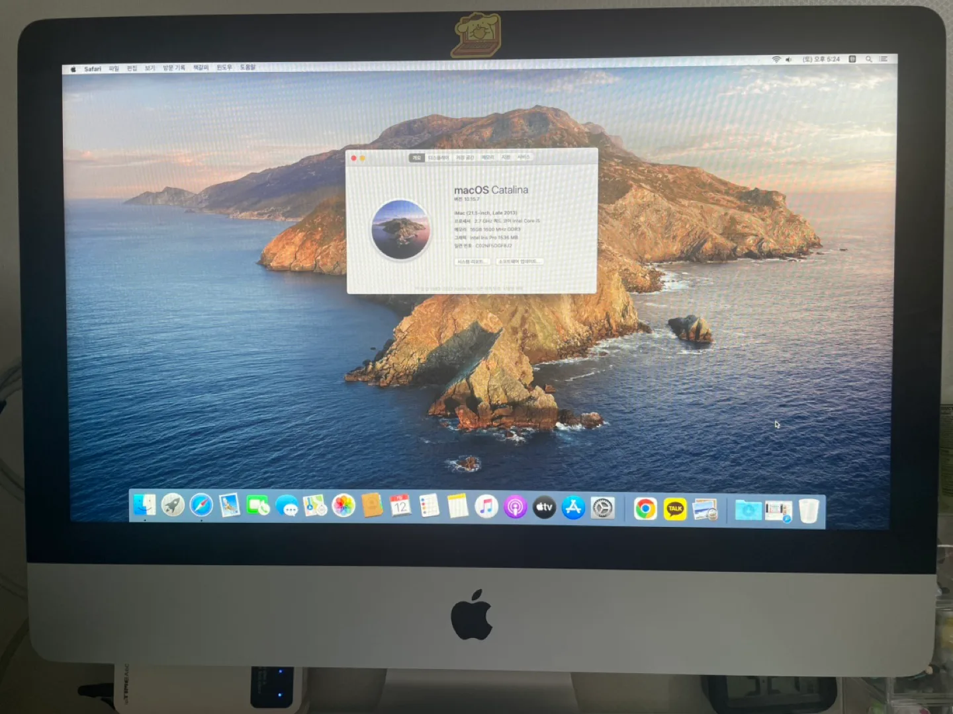Open System Preferences gear in Dock
Image resolution: width=953 pixels, height=714 pixels.
pos(602,508)
